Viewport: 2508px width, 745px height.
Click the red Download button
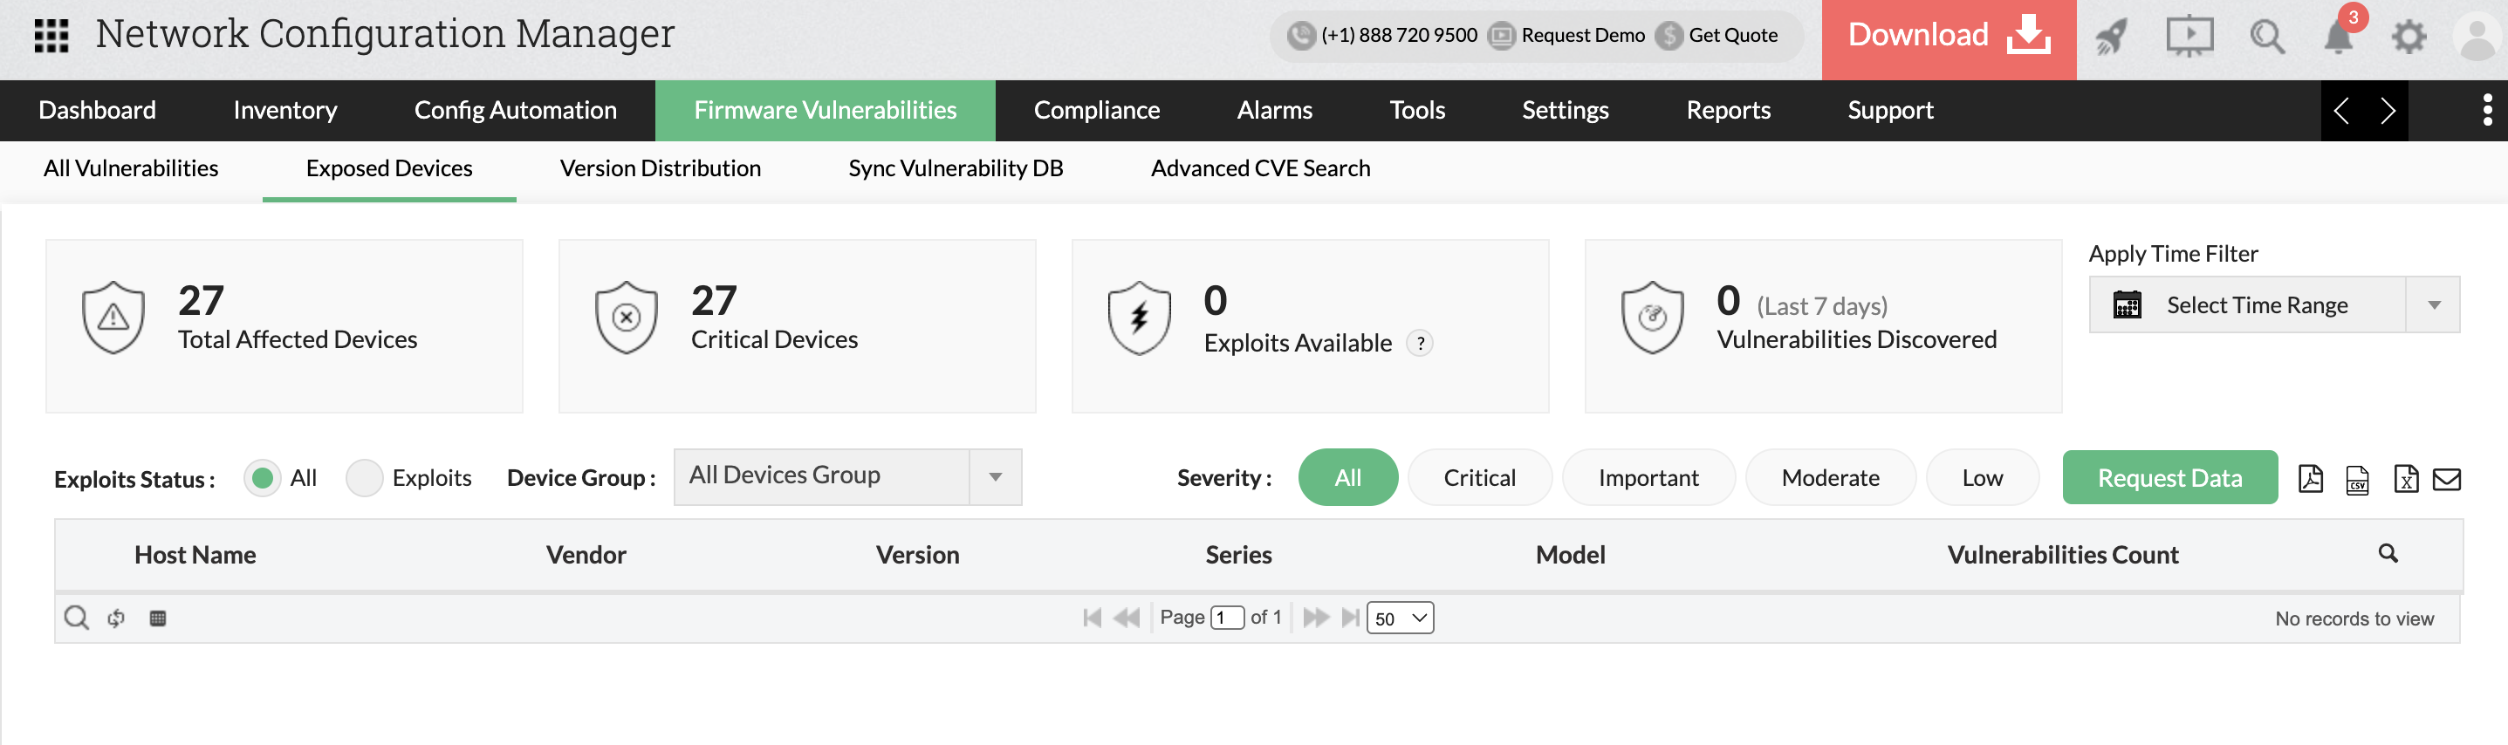pyautogui.click(x=1948, y=39)
